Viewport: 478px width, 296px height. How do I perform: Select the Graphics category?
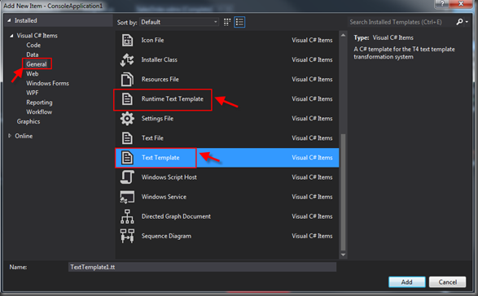click(29, 121)
